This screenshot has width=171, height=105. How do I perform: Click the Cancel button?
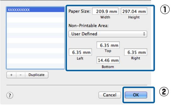coord(110,95)
